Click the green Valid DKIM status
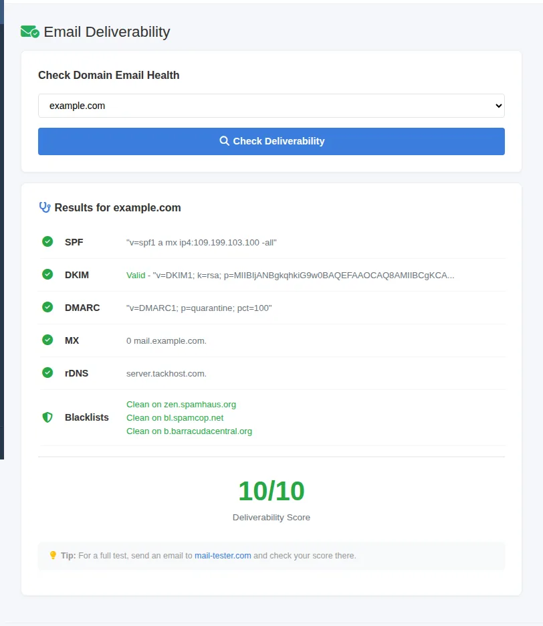This screenshot has height=626, width=543. [x=136, y=275]
